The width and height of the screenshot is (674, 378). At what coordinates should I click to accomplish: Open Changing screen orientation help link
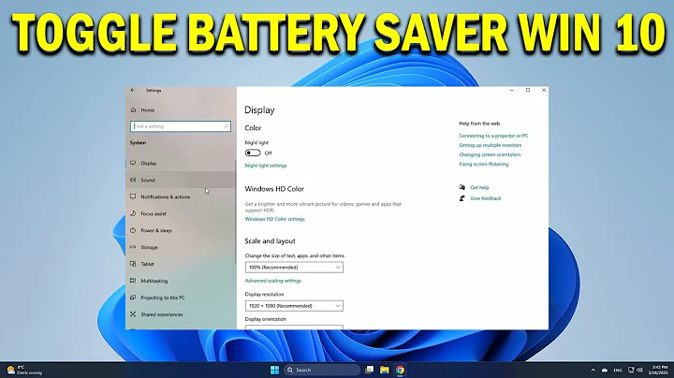coord(490,154)
